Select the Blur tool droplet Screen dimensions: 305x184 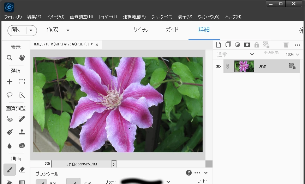coord(9,146)
